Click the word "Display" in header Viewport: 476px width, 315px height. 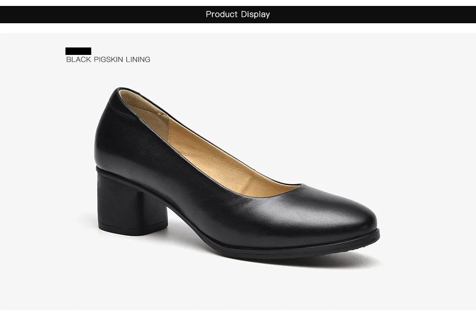click(255, 14)
